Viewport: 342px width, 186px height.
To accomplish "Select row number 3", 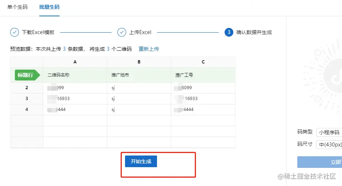I will click(27, 99).
